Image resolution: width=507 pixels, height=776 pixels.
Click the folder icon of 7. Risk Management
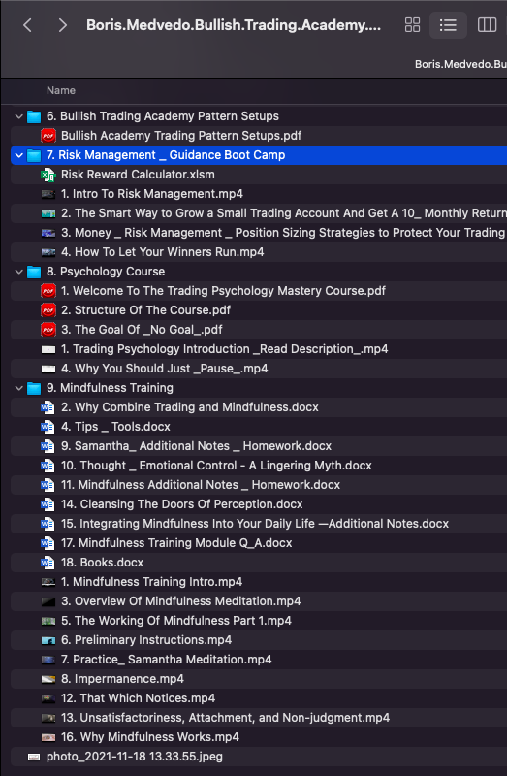click(x=34, y=155)
